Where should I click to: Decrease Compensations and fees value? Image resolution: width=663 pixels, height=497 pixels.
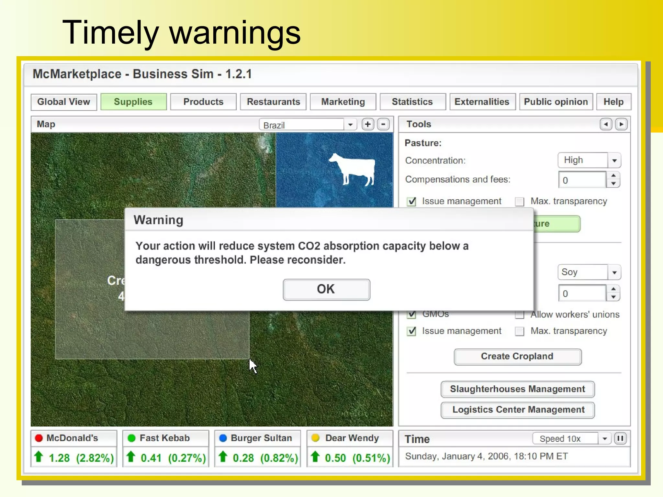(613, 183)
